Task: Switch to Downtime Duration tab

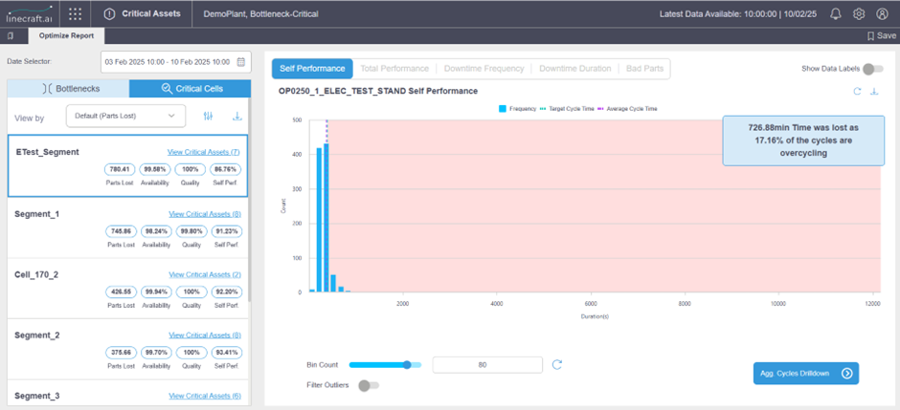Action: 575,69
